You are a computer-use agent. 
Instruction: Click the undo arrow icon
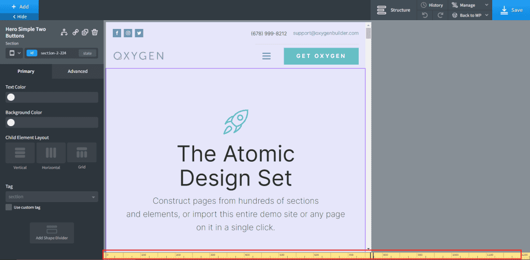(425, 15)
